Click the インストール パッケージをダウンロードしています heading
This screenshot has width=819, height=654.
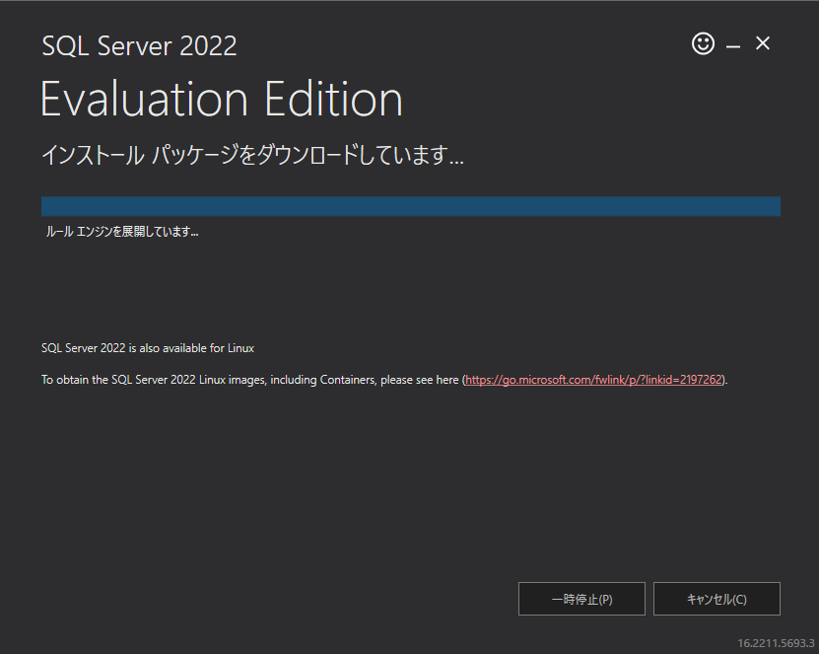tap(252, 155)
